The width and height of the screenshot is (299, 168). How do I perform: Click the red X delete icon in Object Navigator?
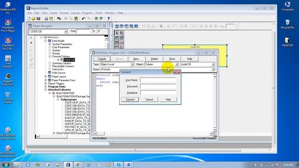(31, 42)
